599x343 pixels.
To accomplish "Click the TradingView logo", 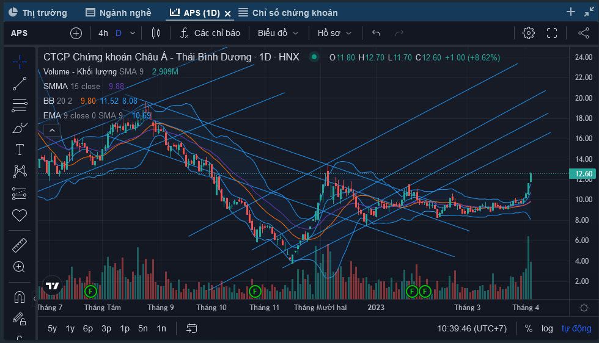I will coord(53,286).
